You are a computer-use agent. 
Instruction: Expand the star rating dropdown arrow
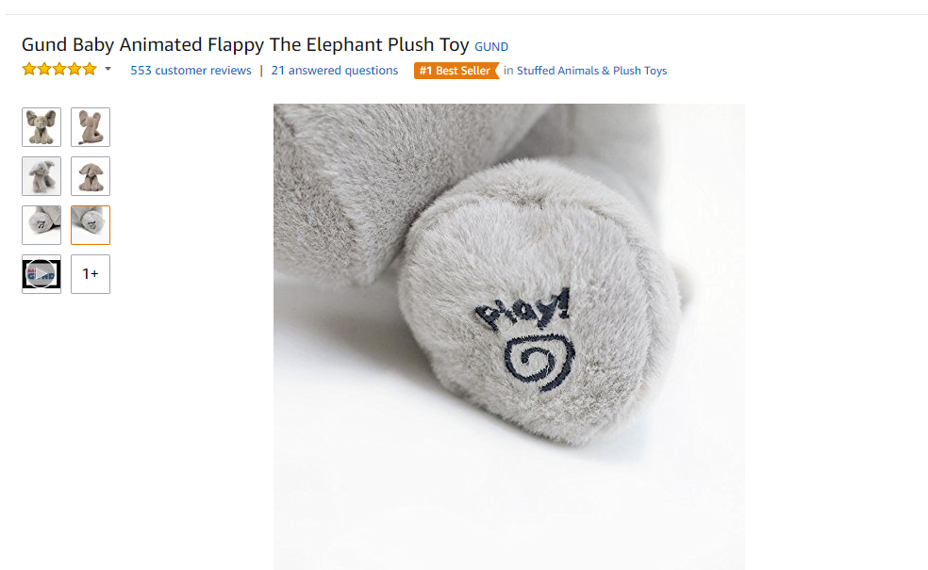(108, 69)
